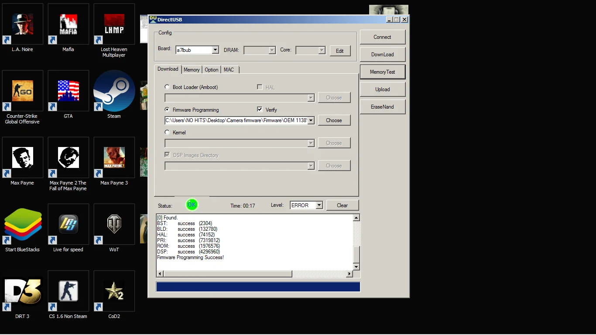Screen dimensions: 596x335
Task: Switch to the MAC tab
Action: 229,70
